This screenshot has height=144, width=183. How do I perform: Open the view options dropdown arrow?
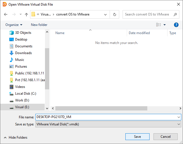(x=165, y=25)
